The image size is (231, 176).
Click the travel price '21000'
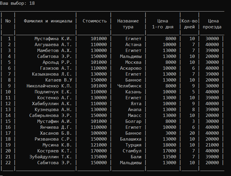212,145
